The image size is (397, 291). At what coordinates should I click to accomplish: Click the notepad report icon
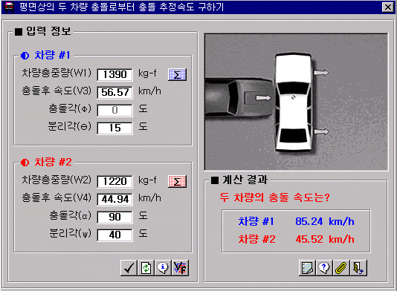[x=307, y=268]
